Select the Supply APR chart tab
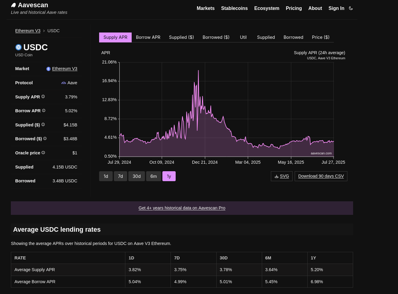Image resolution: width=398 pixels, height=294 pixels. pyautogui.click(x=115, y=37)
